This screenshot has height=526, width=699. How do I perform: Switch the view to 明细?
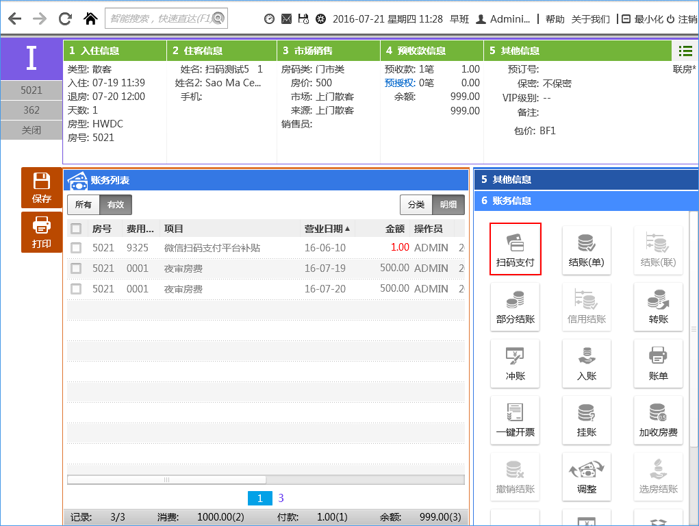[x=448, y=205]
